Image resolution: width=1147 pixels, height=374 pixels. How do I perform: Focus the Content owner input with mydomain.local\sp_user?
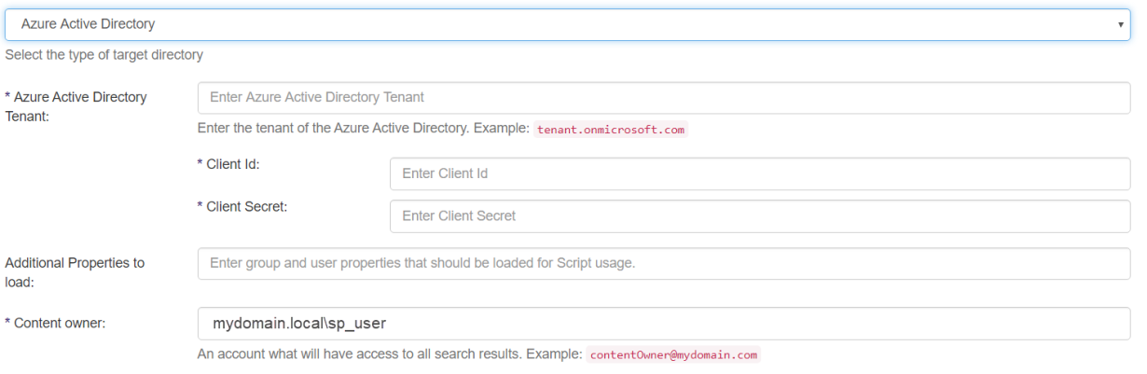click(x=663, y=324)
